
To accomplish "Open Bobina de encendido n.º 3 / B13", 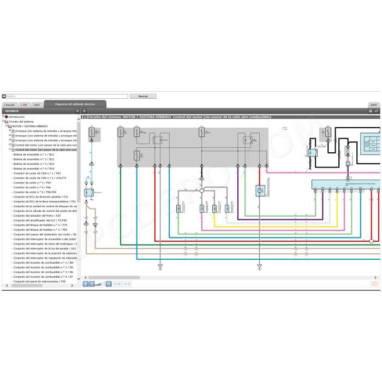I will tap(34, 164).
